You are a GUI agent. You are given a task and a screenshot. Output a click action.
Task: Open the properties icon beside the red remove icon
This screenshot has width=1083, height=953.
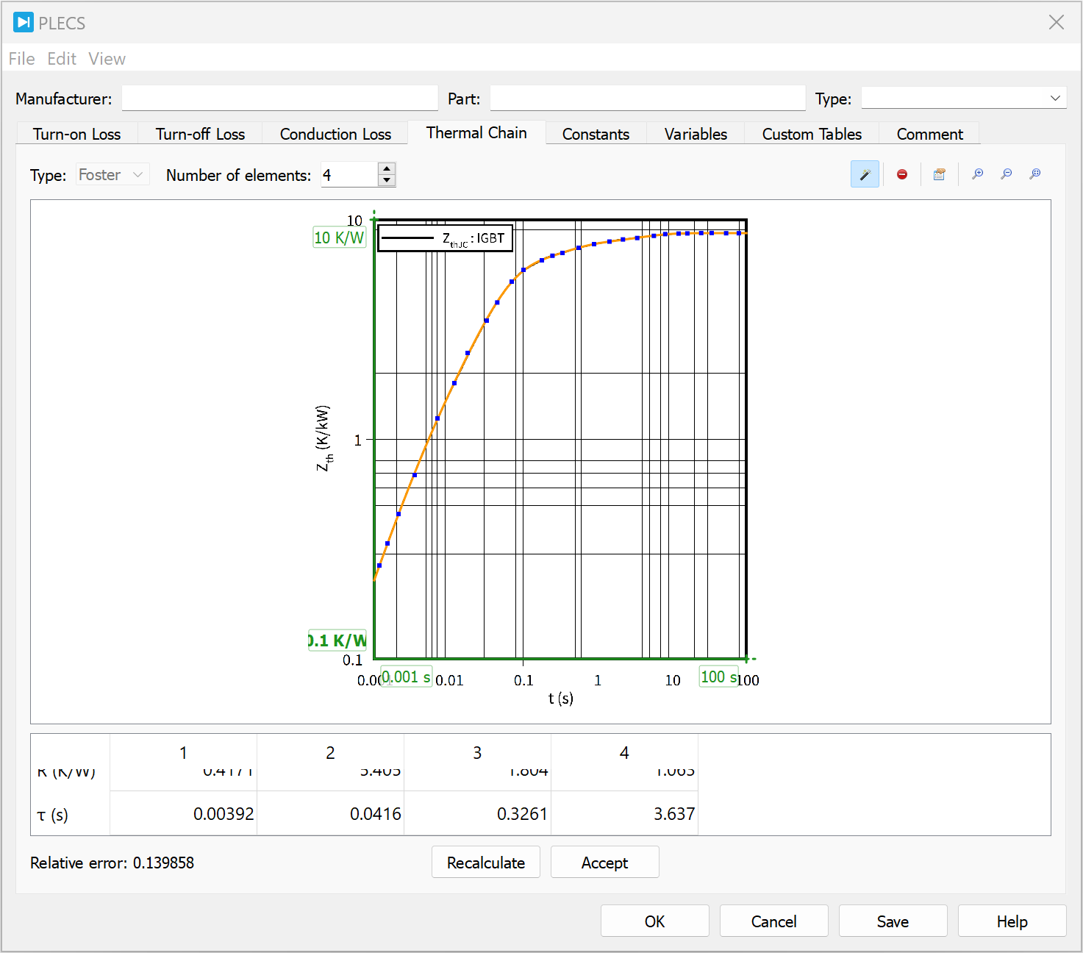pos(939,174)
